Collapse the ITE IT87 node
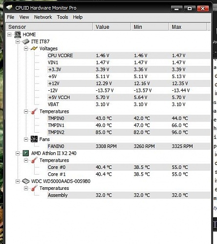 18,41
